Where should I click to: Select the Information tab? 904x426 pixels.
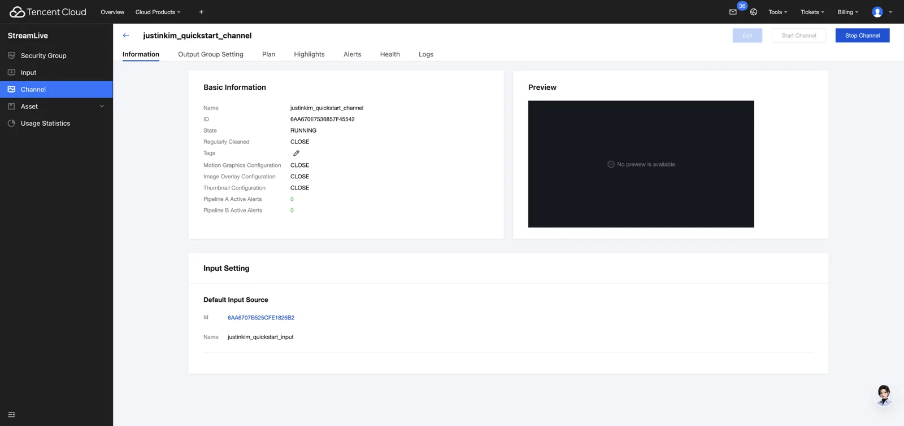[141, 54]
